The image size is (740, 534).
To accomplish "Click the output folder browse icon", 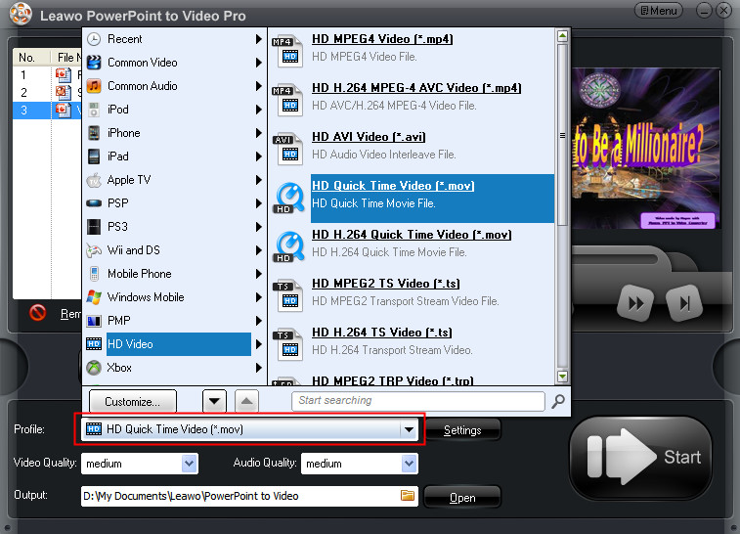I will [x=408, y=495].
